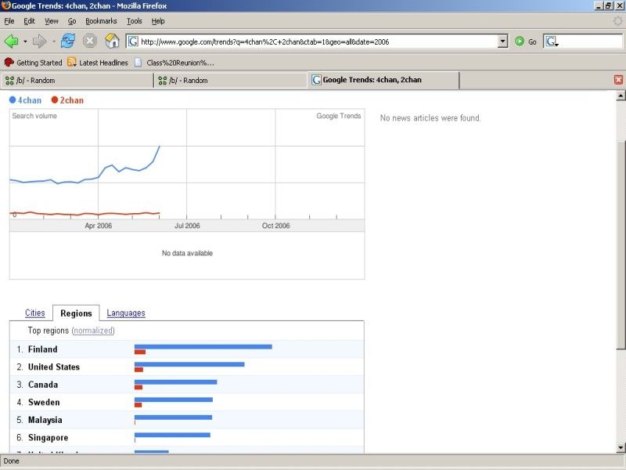Click the Reload page icon

coord(68,41)
